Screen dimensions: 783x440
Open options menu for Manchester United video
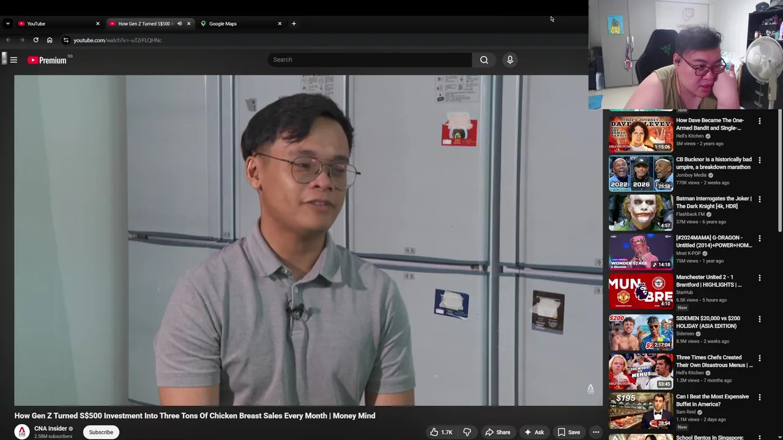(760, 277)
